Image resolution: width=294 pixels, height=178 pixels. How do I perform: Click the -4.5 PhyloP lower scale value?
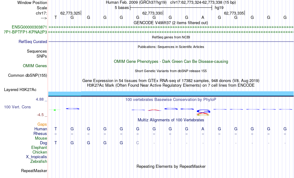40,115
